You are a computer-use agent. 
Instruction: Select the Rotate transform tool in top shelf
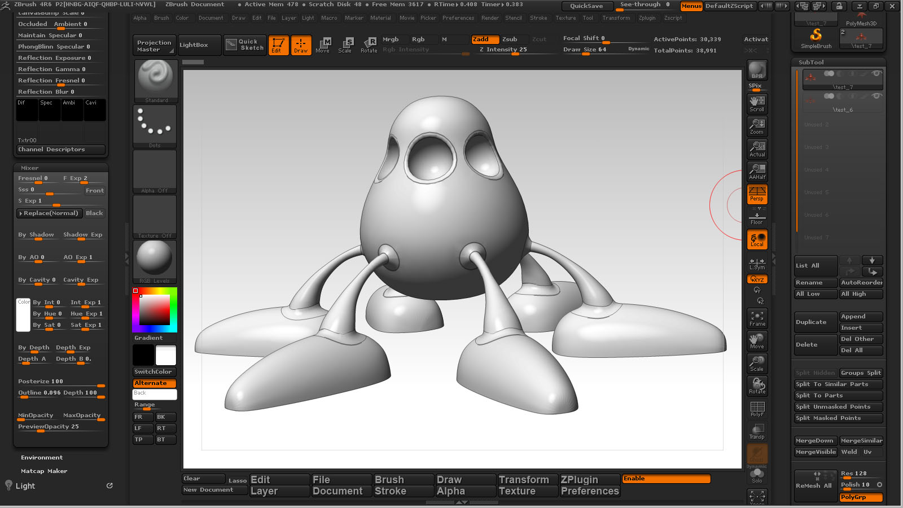coord(369,45)
